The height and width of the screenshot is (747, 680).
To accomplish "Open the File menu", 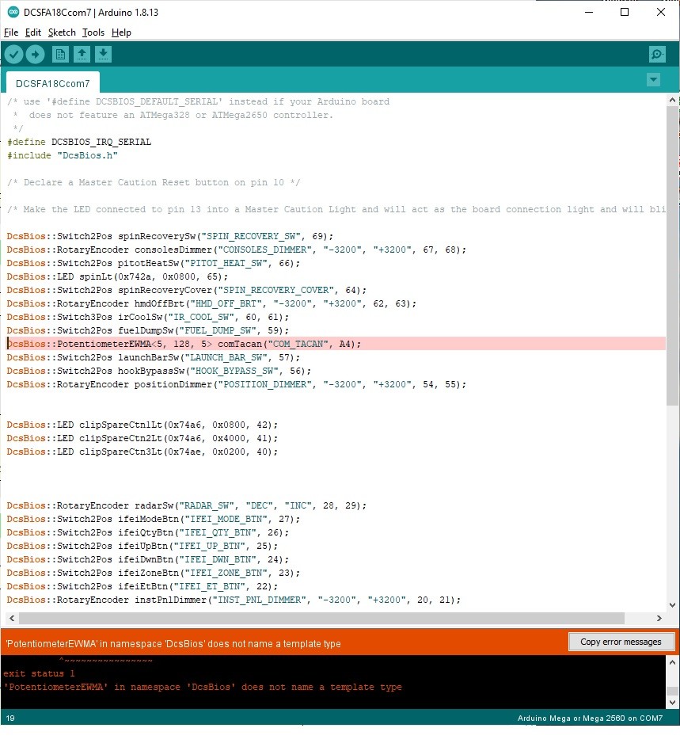I will coord(11,32).
